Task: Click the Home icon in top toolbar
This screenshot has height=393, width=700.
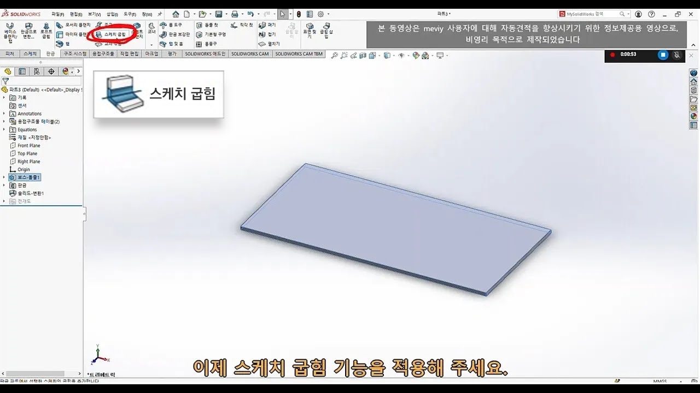Action: click(x=176, y=14)
